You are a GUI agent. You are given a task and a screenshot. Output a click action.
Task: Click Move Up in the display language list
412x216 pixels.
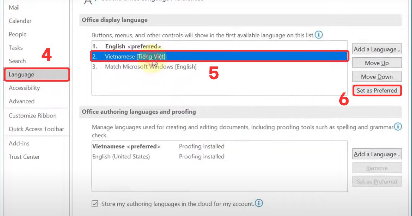pyautogui.click(x=377, y=63)
